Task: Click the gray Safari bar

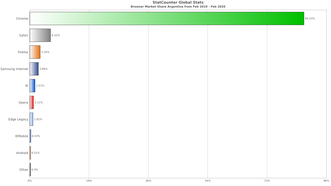Action: point(40,35)
